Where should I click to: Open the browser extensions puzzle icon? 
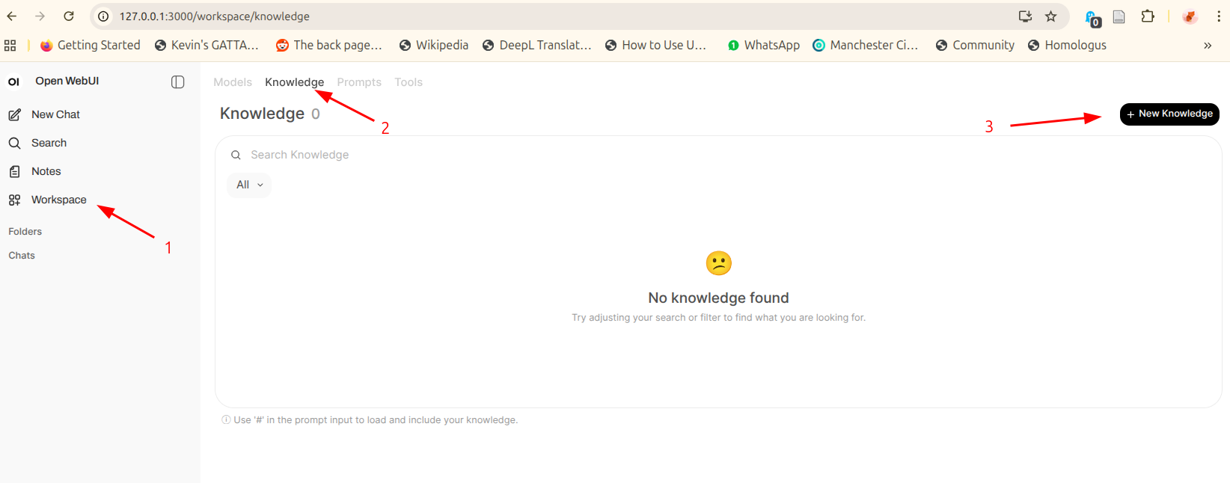click(x=1147, y=16)
